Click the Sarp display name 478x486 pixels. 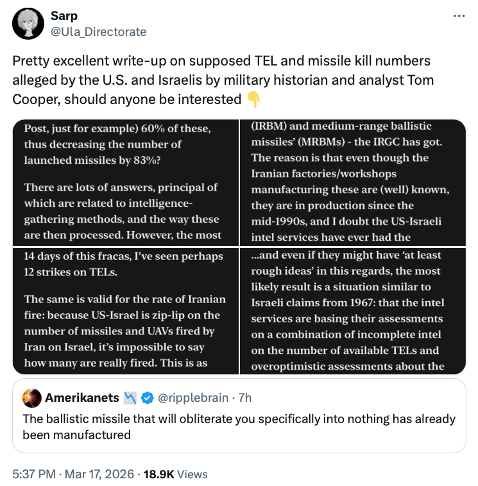[64, 16]
